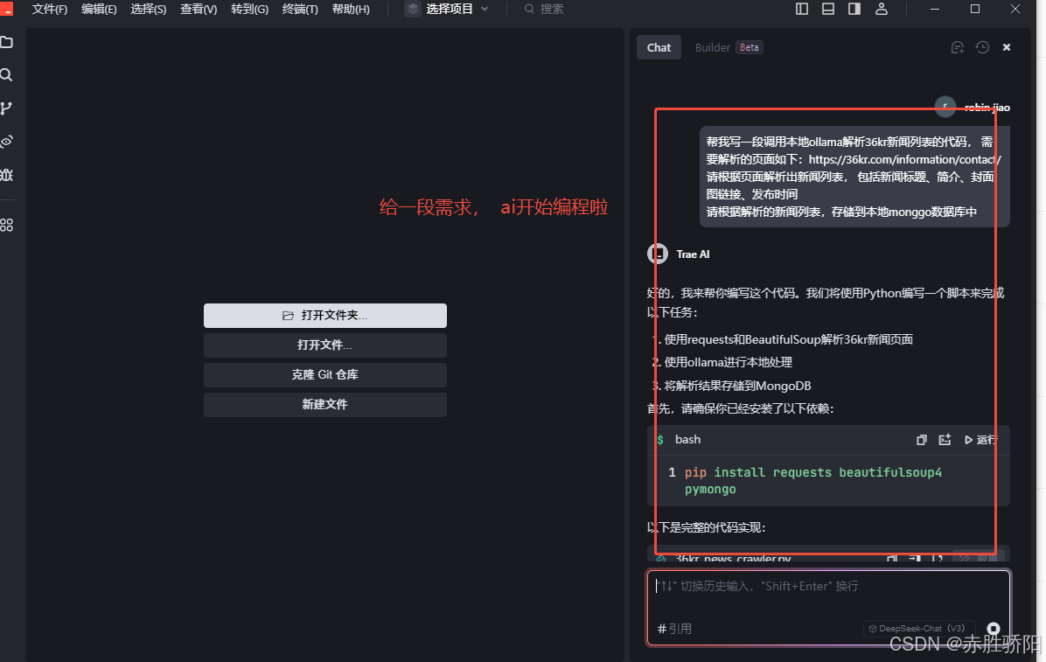Start a new chat session icon
Viewport: 1046px width, 662px height.
tap(958, 47)
